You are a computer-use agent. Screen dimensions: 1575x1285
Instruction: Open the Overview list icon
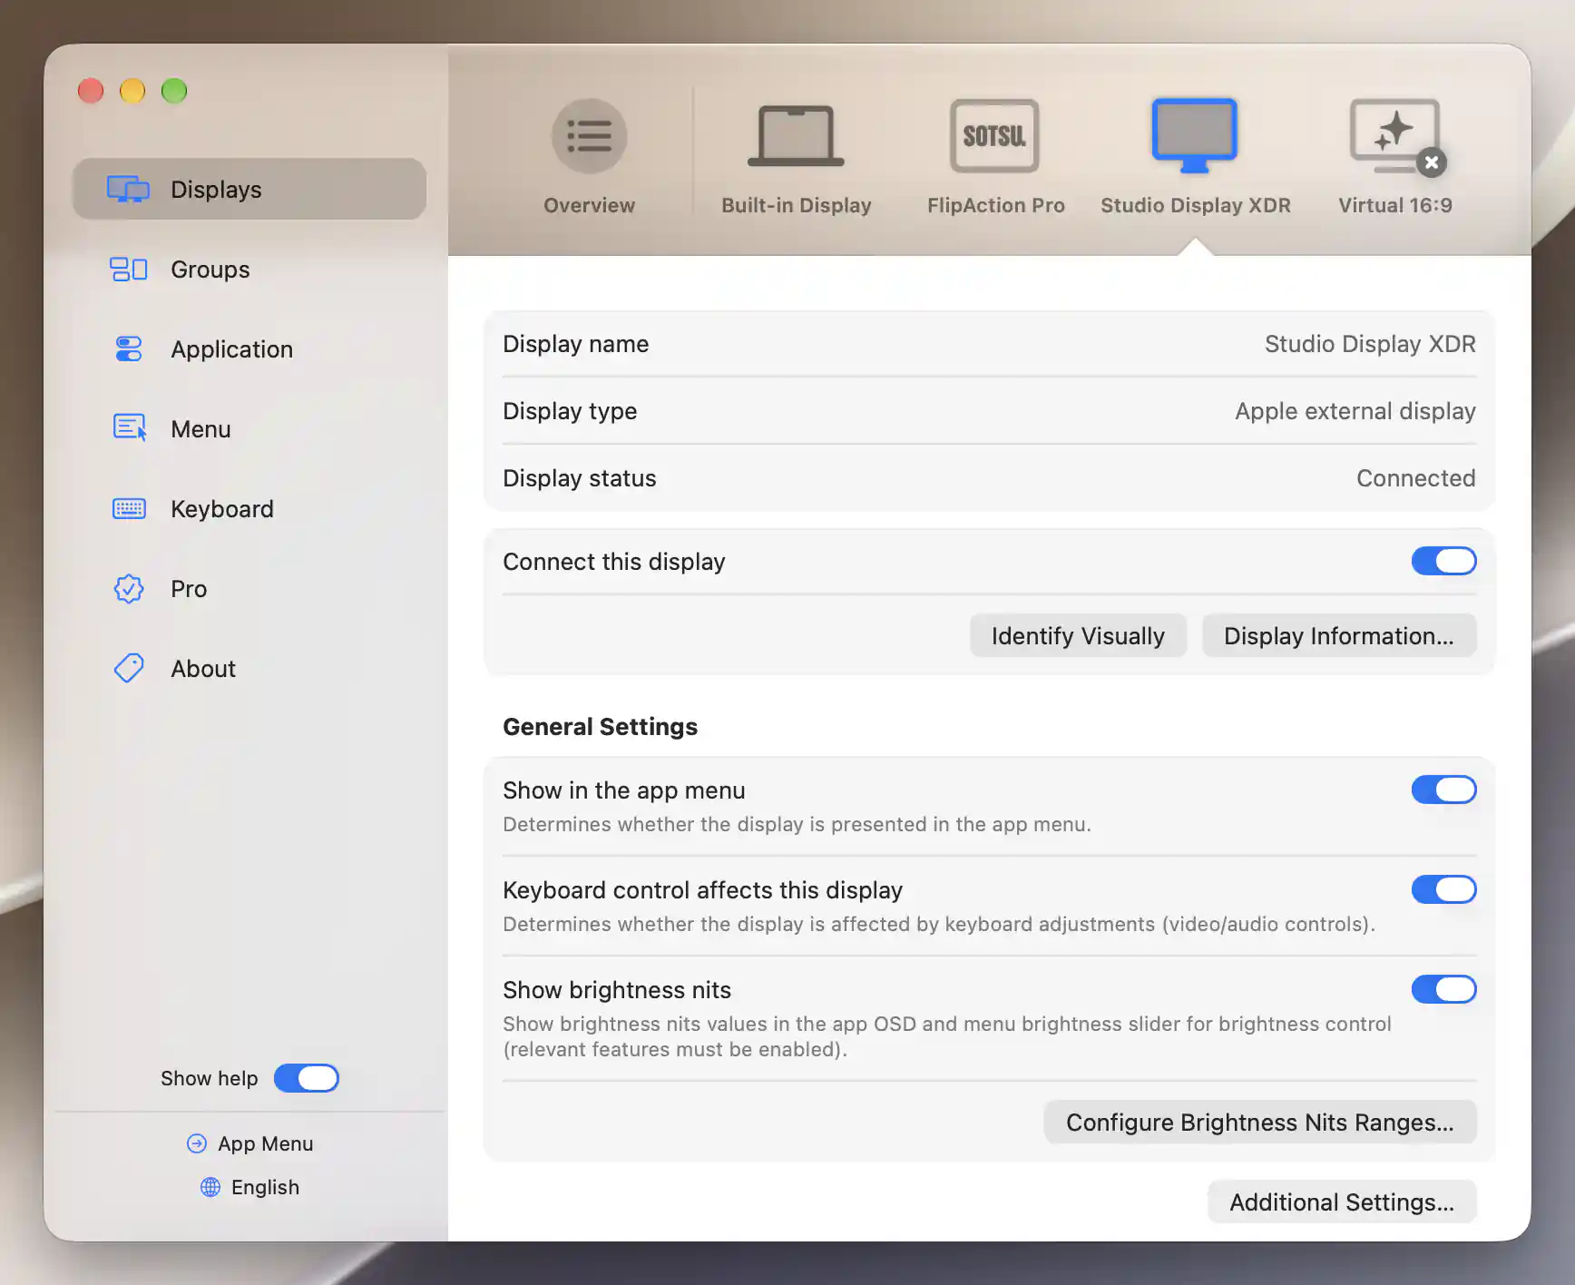[589, 136]
